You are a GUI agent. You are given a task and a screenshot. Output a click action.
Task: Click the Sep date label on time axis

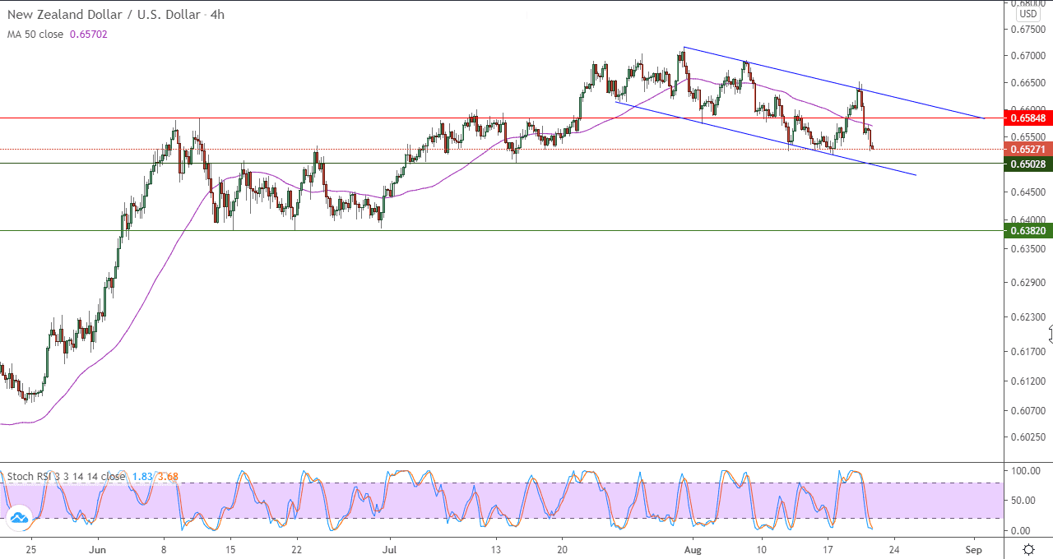click(974, 549)
